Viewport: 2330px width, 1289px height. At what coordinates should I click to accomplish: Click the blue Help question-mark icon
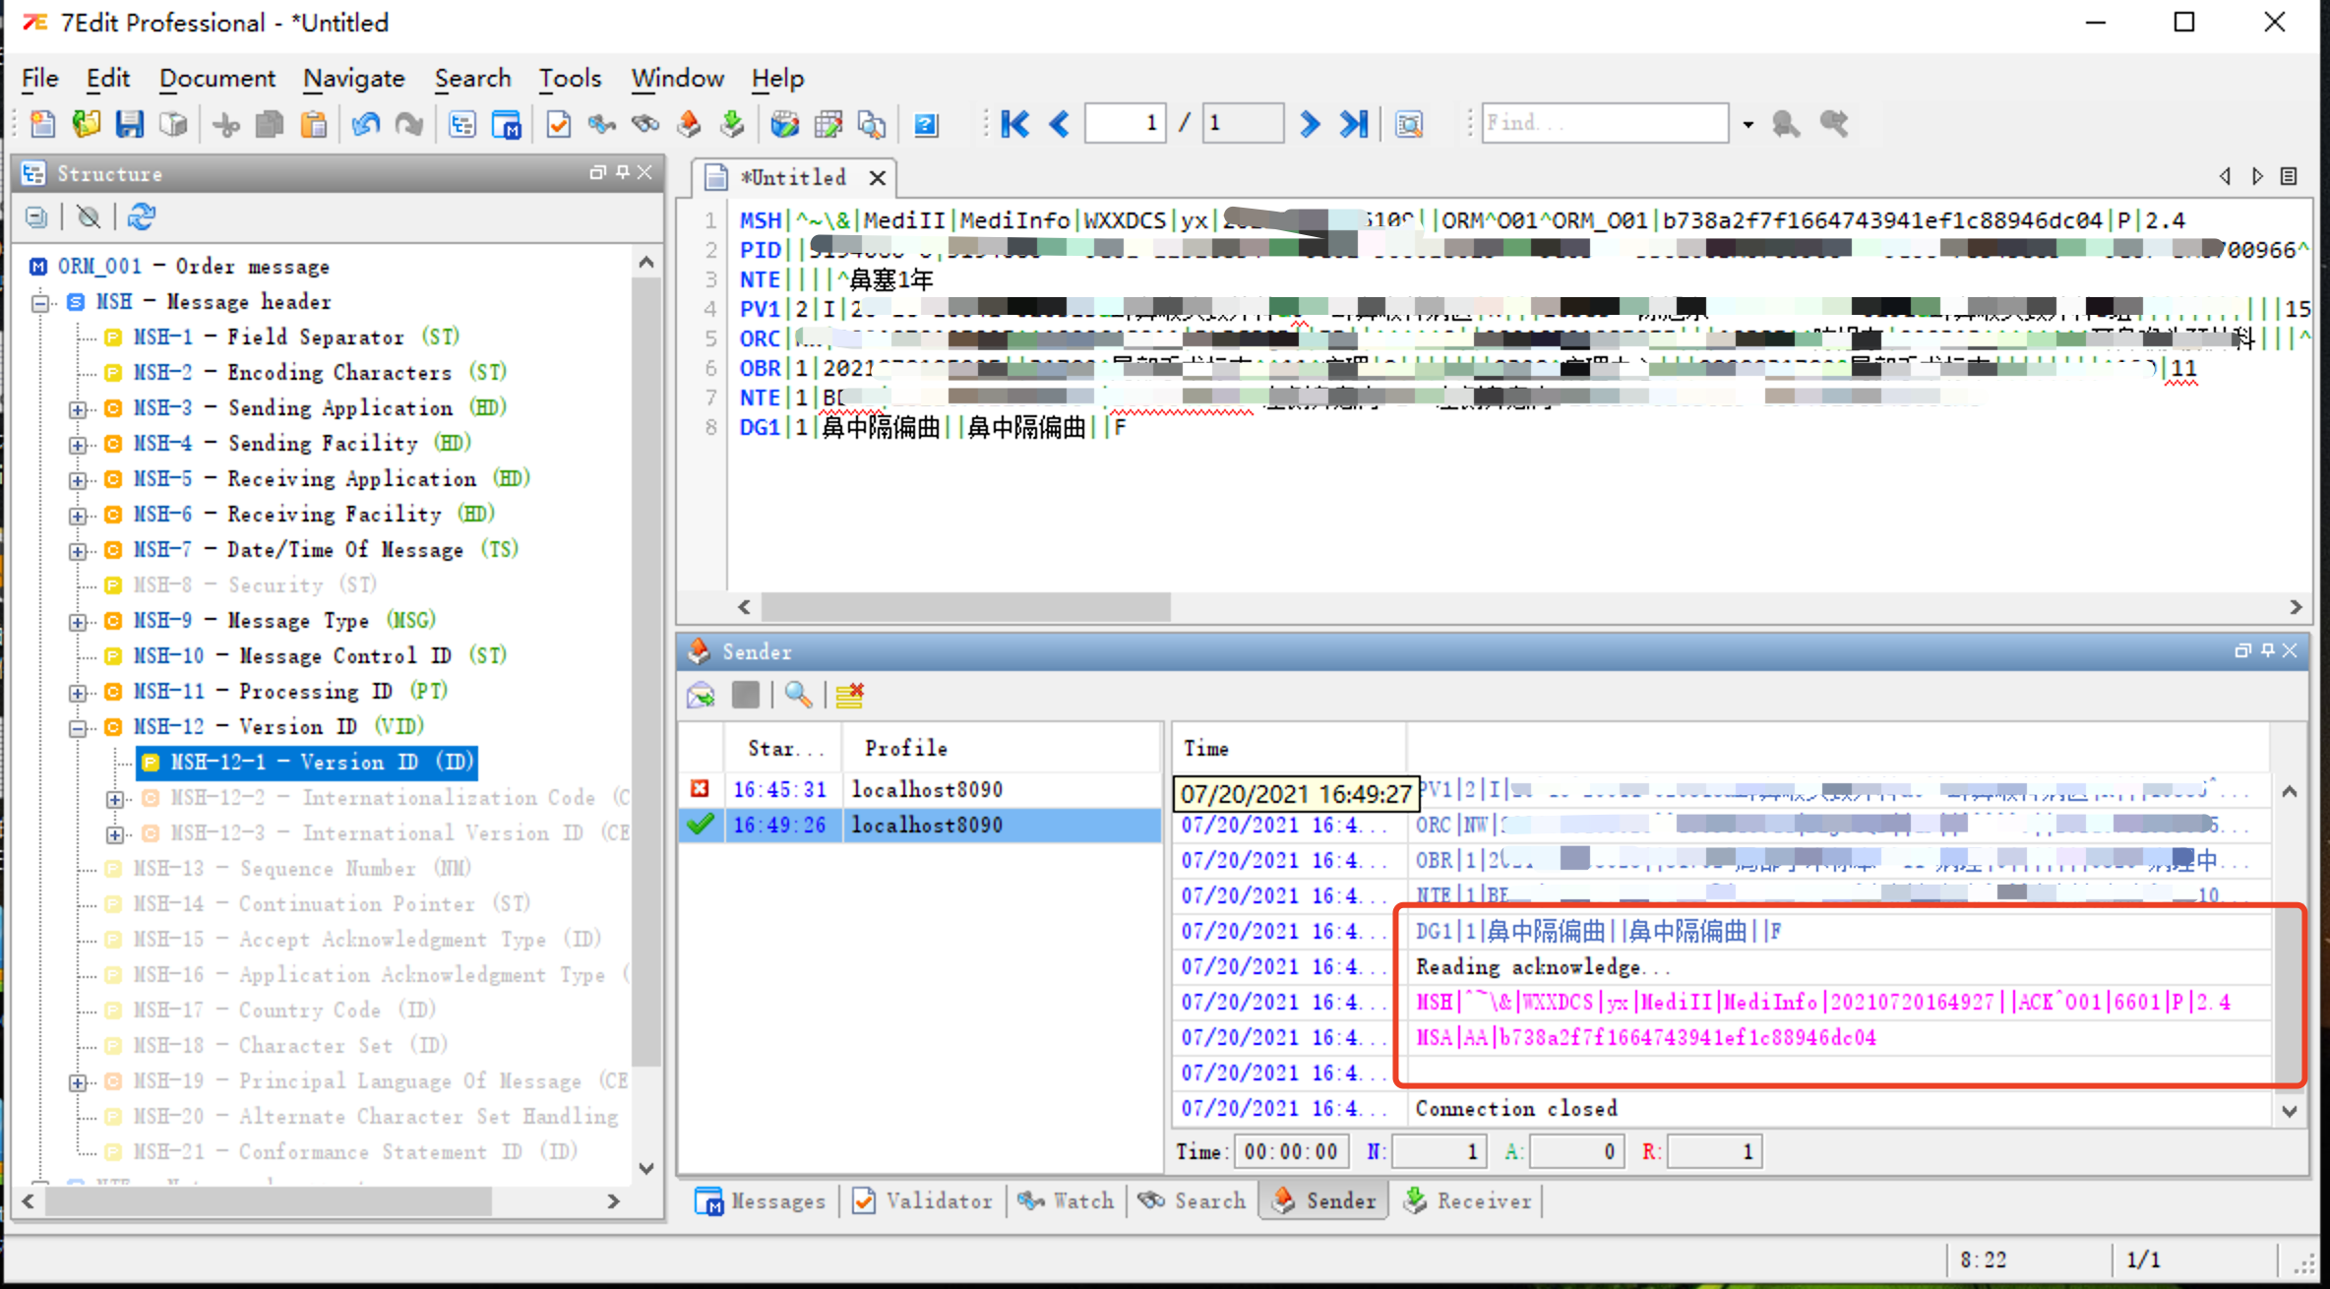point(925,124)
